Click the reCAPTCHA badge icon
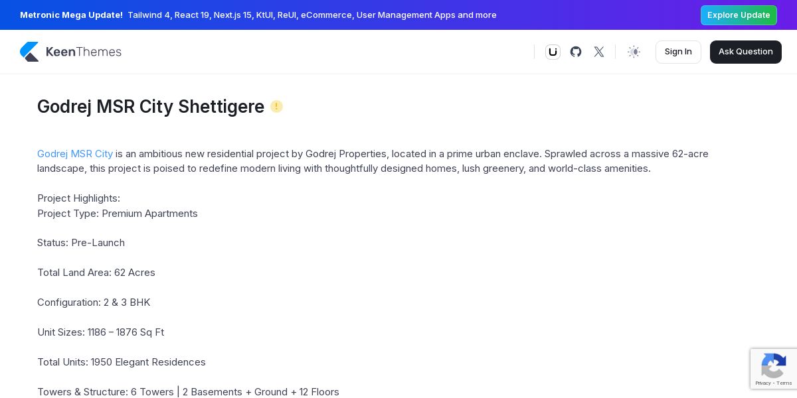The width and height of the screenshot is (797, 398). pyautogui.click(x=774, y=366)
